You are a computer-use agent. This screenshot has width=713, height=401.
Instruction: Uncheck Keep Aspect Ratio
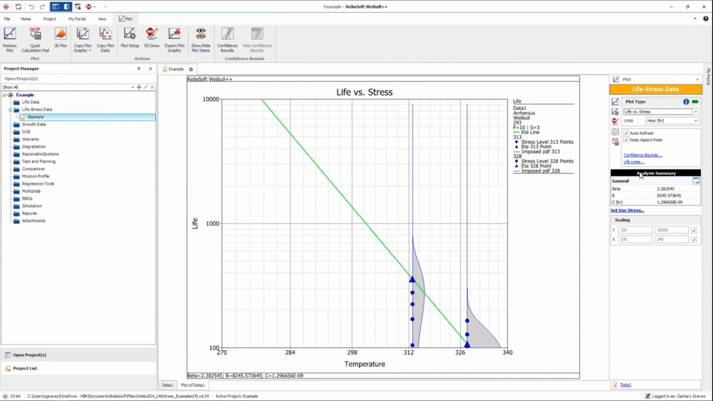point(626,140)
